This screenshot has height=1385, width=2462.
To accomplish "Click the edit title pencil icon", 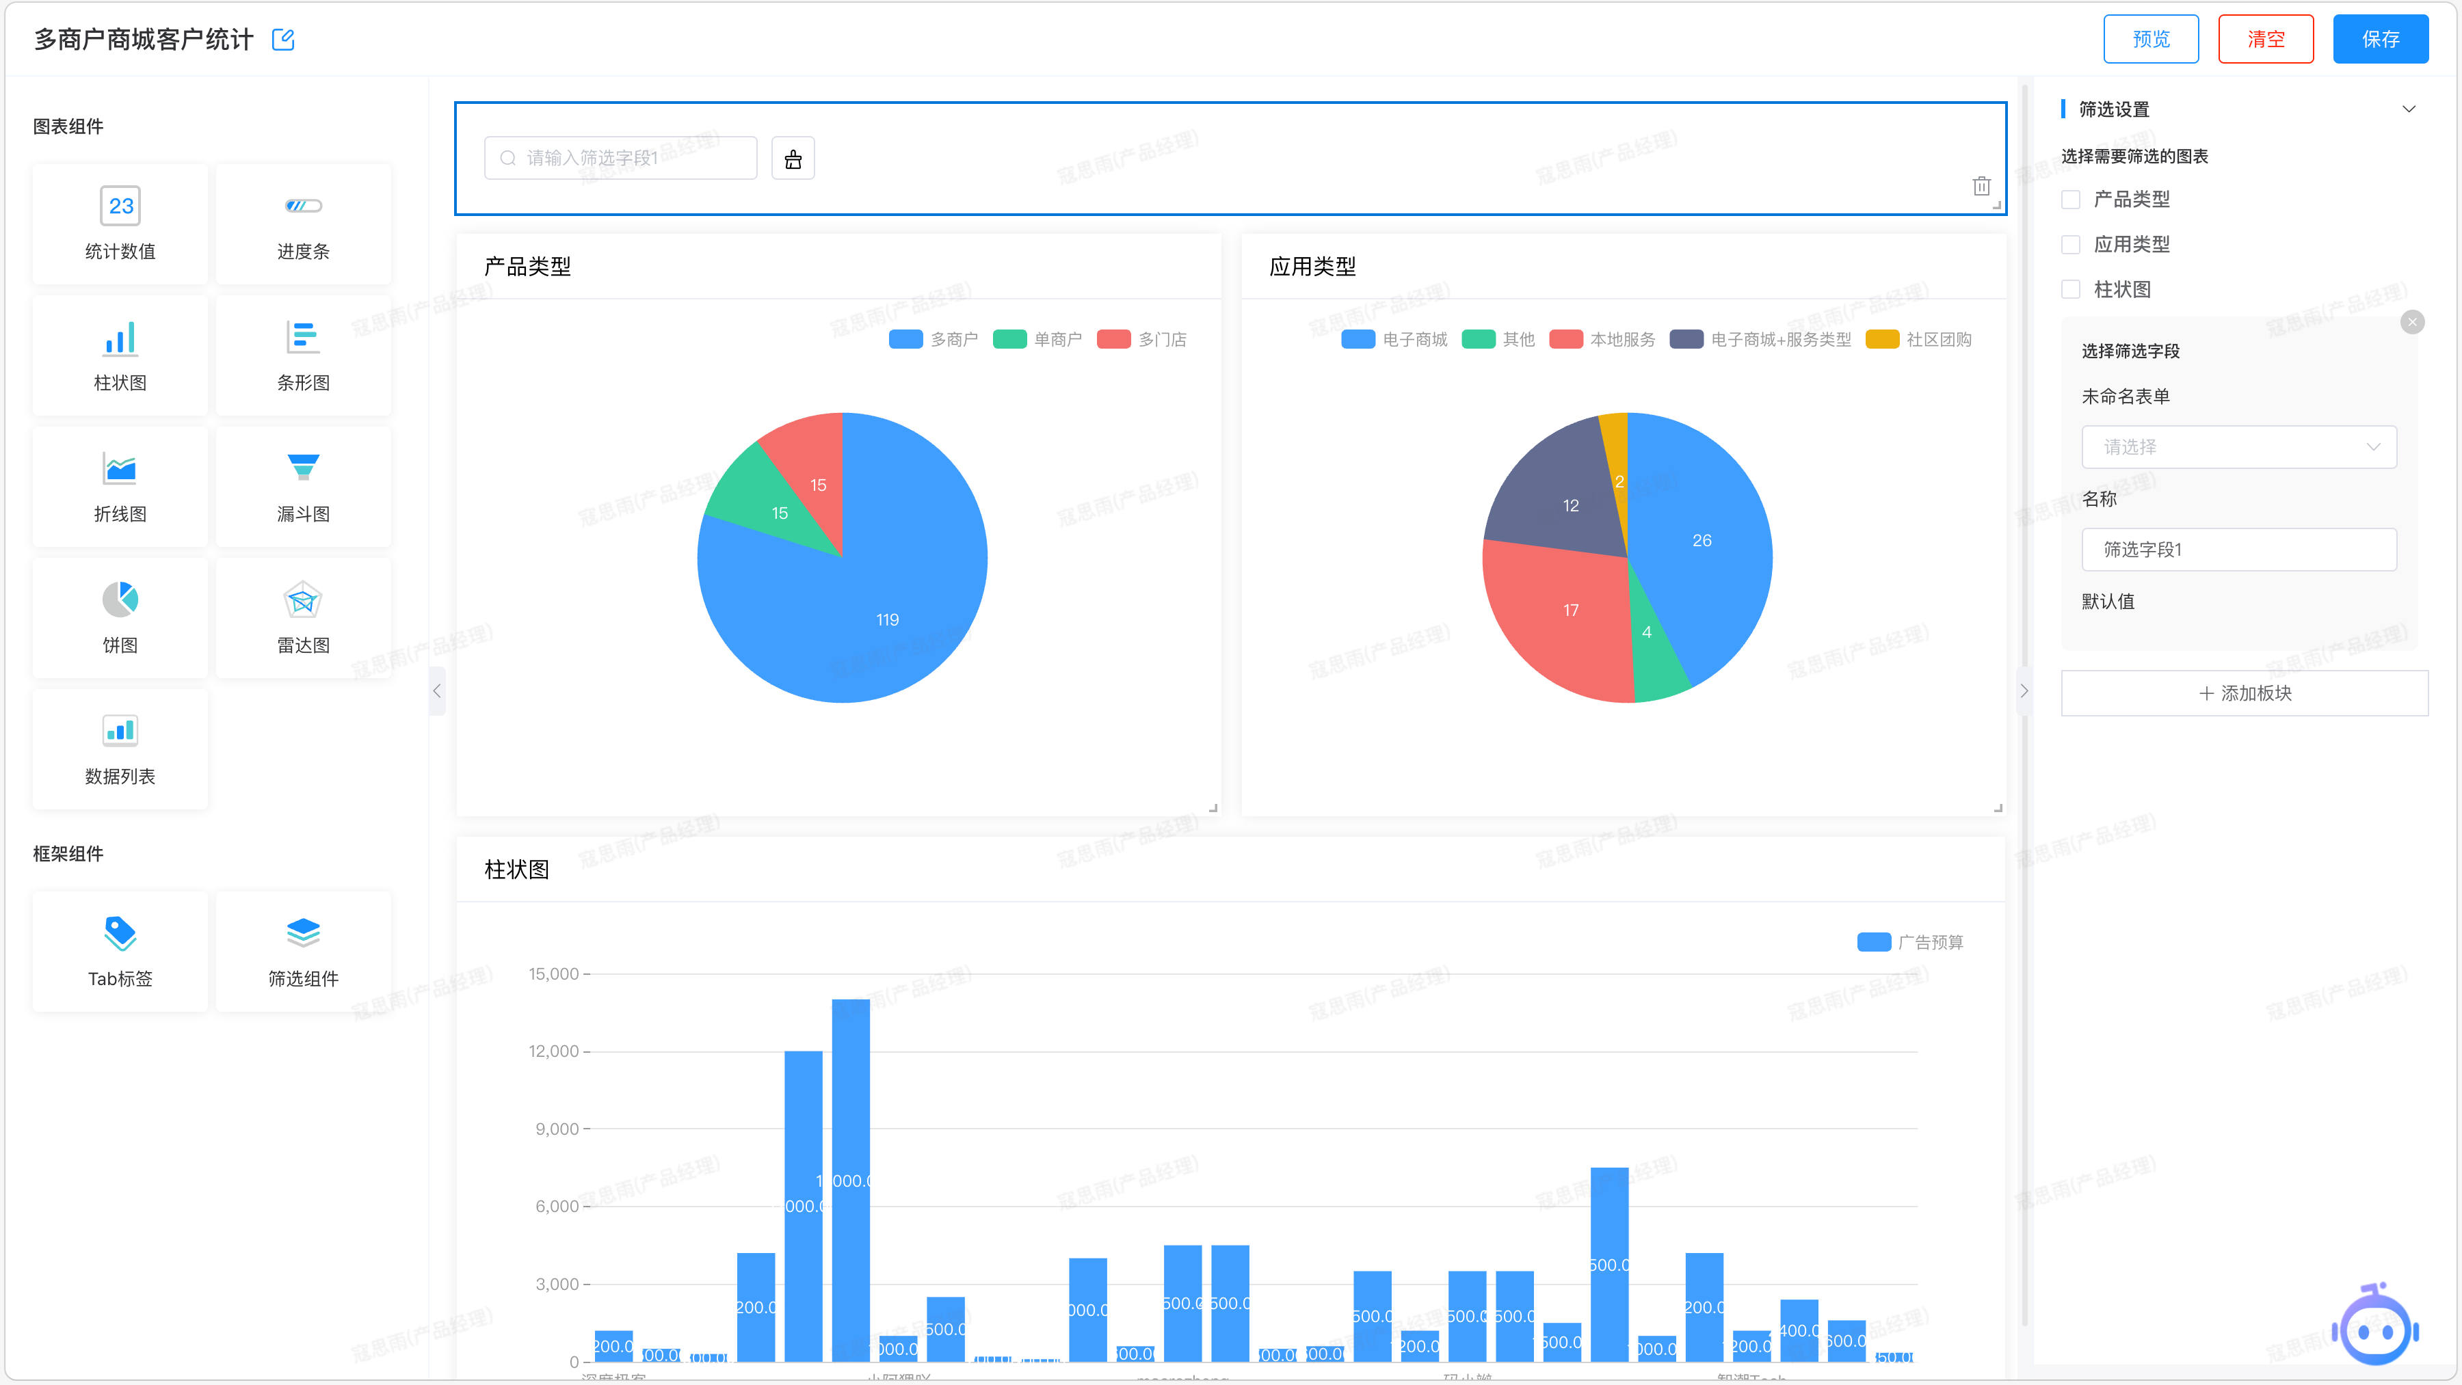I will coord(283,39).
